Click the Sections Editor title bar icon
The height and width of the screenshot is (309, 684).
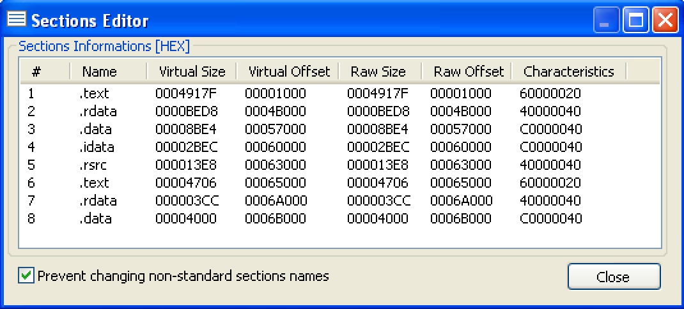tap(17, 20)
